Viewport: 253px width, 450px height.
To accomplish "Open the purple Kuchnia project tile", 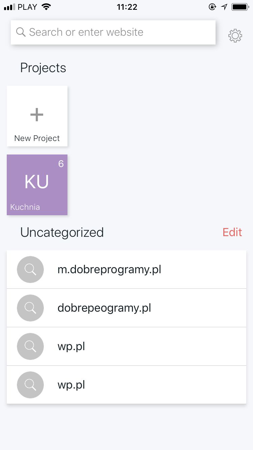I will [x=37, y=185].
